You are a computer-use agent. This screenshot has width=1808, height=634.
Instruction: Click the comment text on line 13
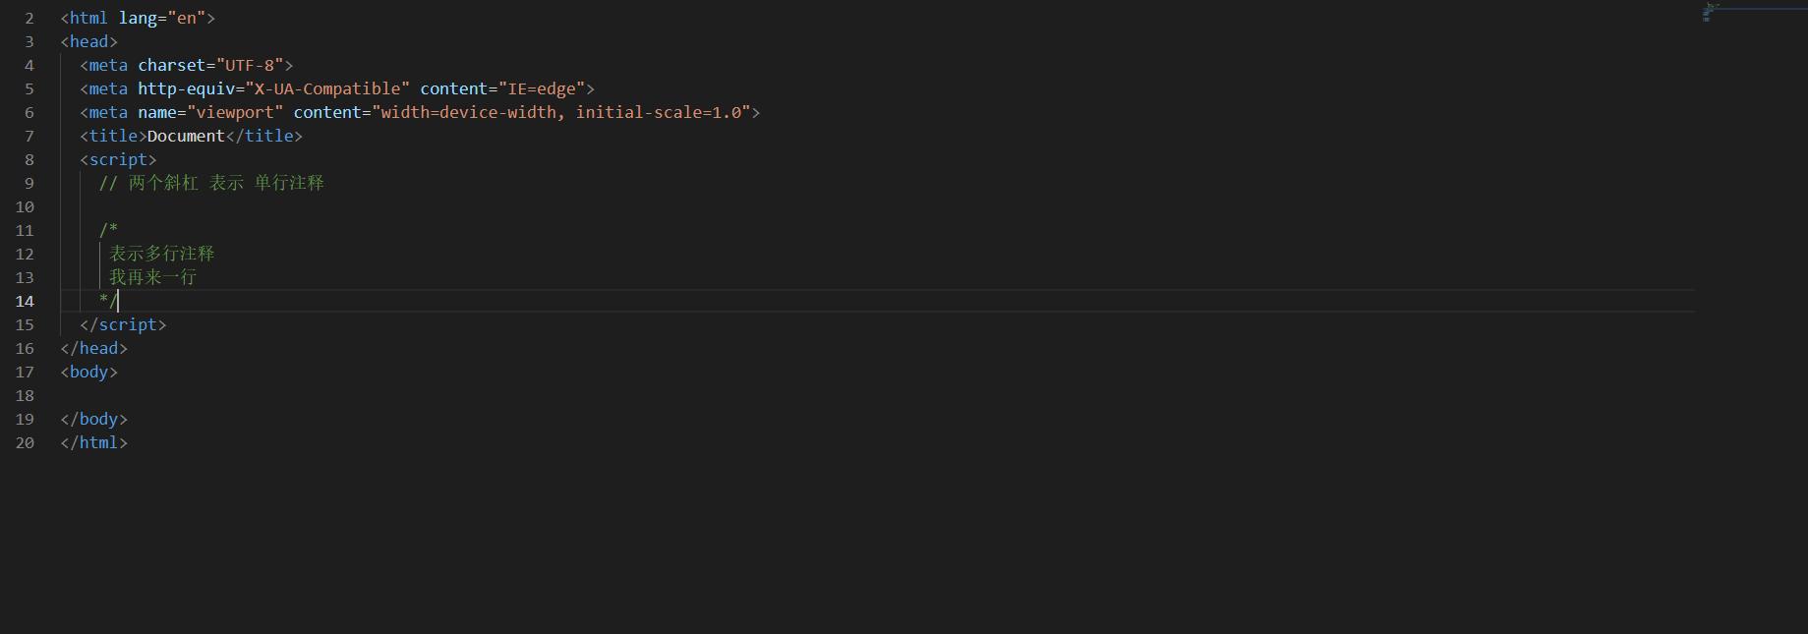[152, 277]
